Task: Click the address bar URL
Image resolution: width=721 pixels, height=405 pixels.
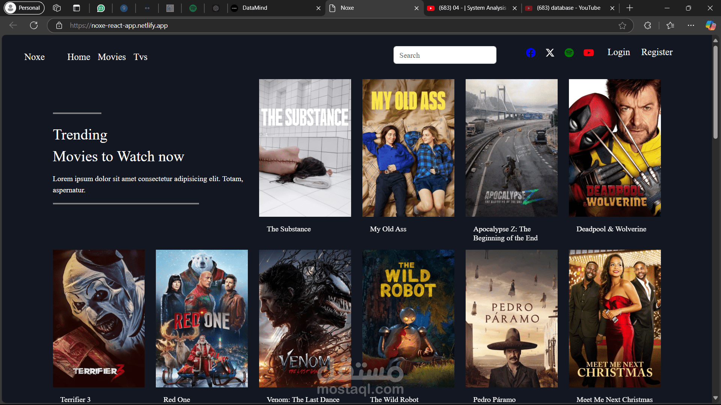Action: click(119, 25)
